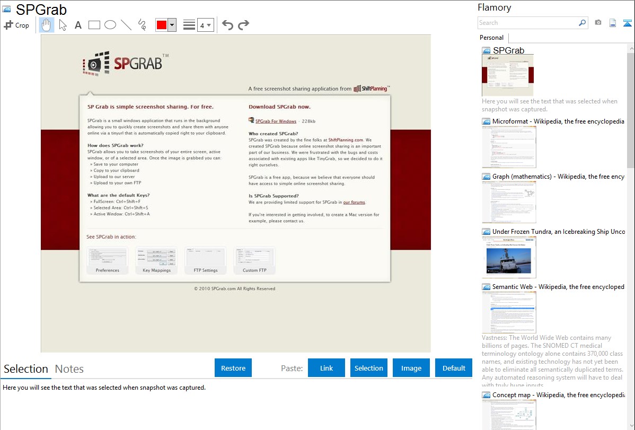Redo the last undone edit
The height and width of the screenshot is (430, 635).
[x=243, y=25]
